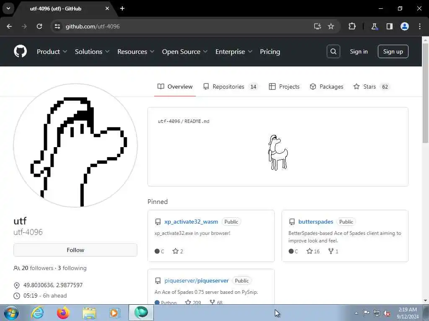
Task: Click the Sign in link
Action: [359, 51]
